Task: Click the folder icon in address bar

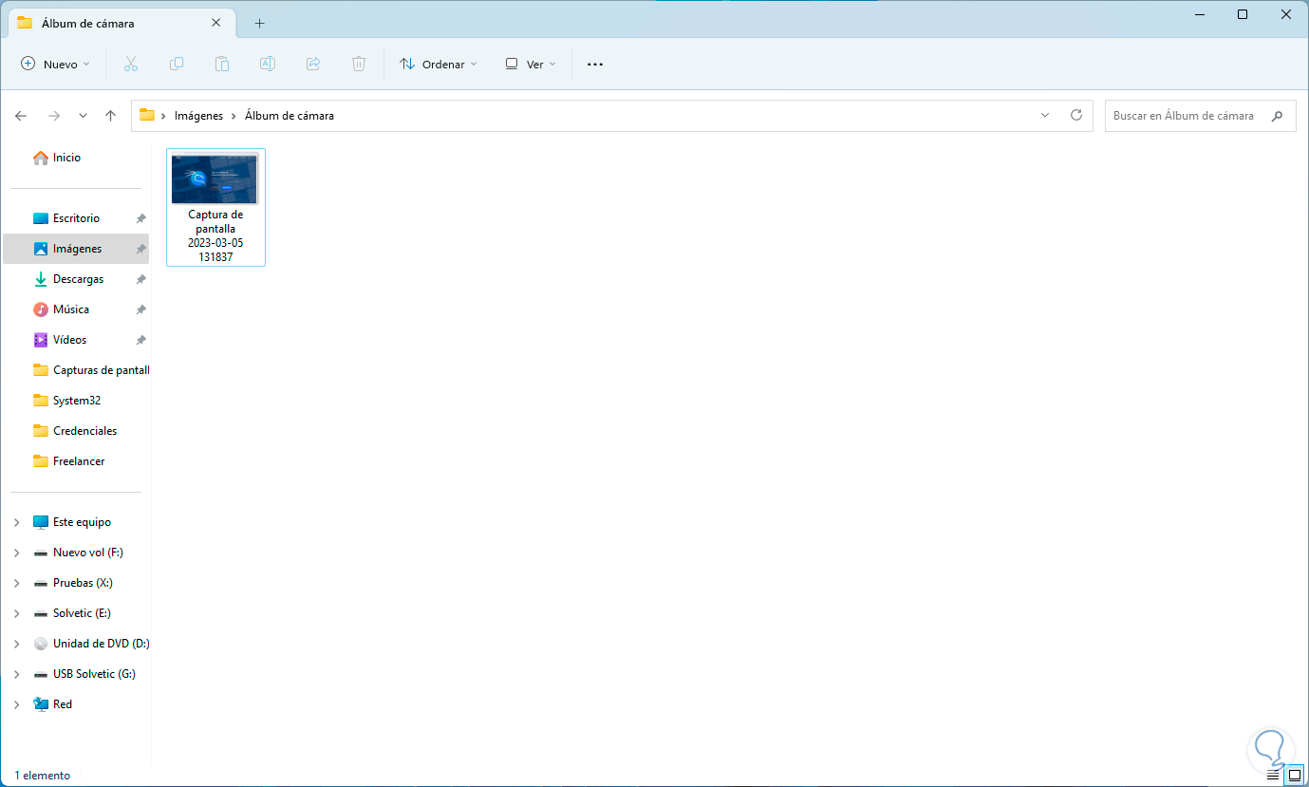Action: [147, 115]
